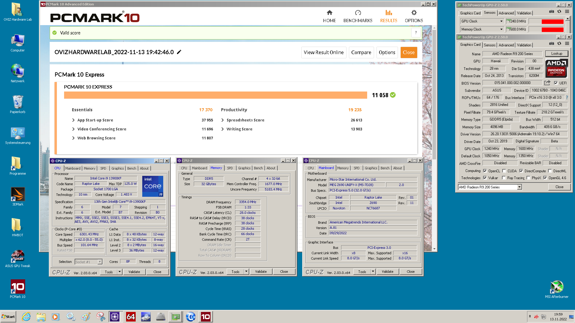Click Lookup button in GPU-Z
This screenshot has height=323, width=575.
point(557,54)
